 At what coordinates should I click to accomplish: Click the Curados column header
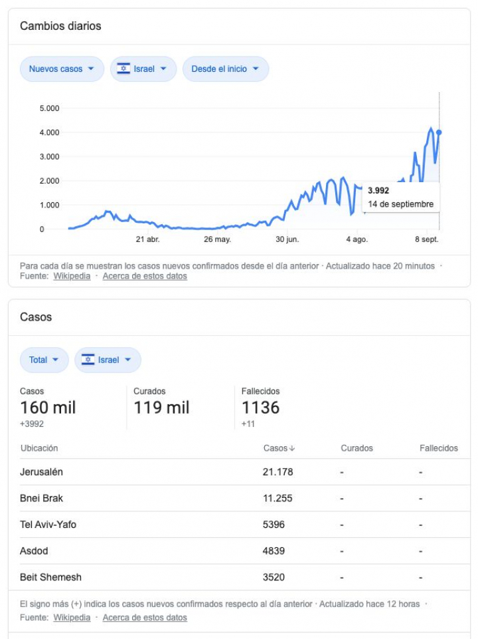[x=357, y=448]
